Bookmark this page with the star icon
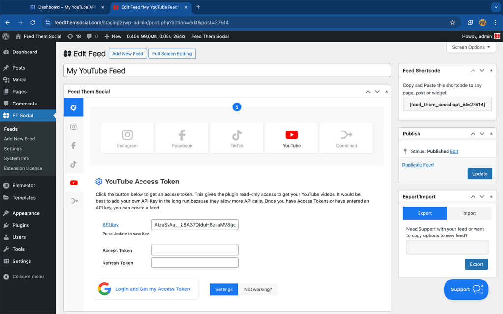 pos(452,22)
